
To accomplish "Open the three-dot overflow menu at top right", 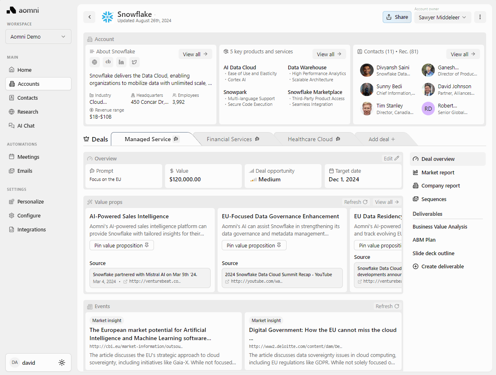I will [480, 17].
